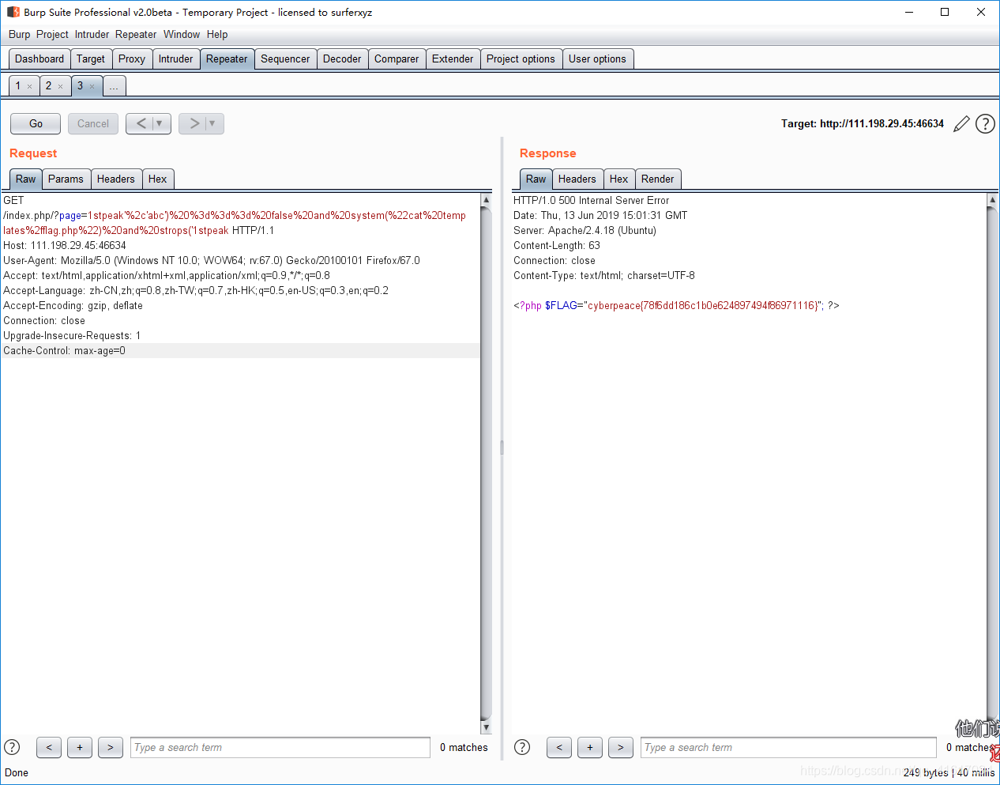Switch response view to Headers

pyautogui.click(x=577, y=179)
